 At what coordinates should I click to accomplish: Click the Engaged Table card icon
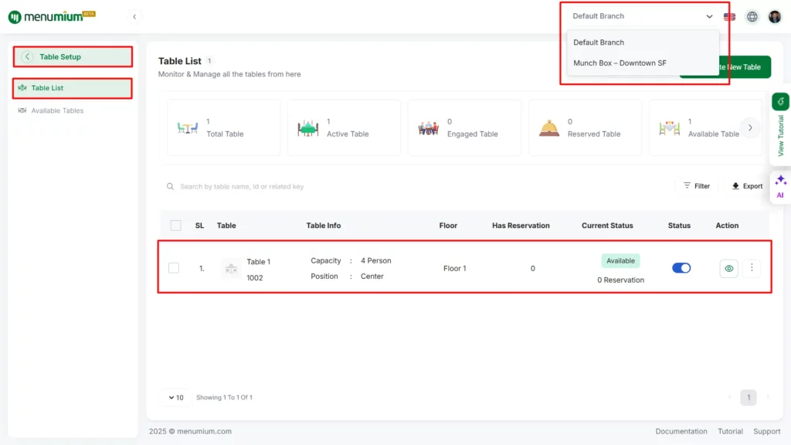click(428, 128)
